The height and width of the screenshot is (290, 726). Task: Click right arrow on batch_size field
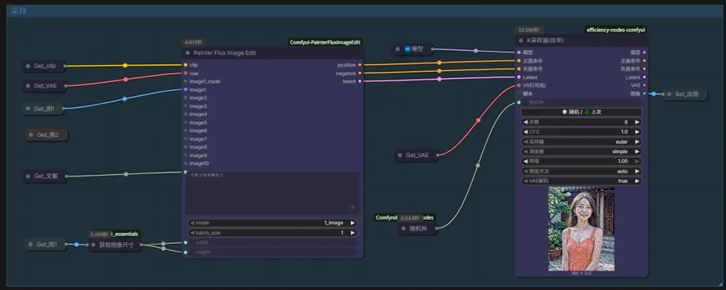[352, 233]
